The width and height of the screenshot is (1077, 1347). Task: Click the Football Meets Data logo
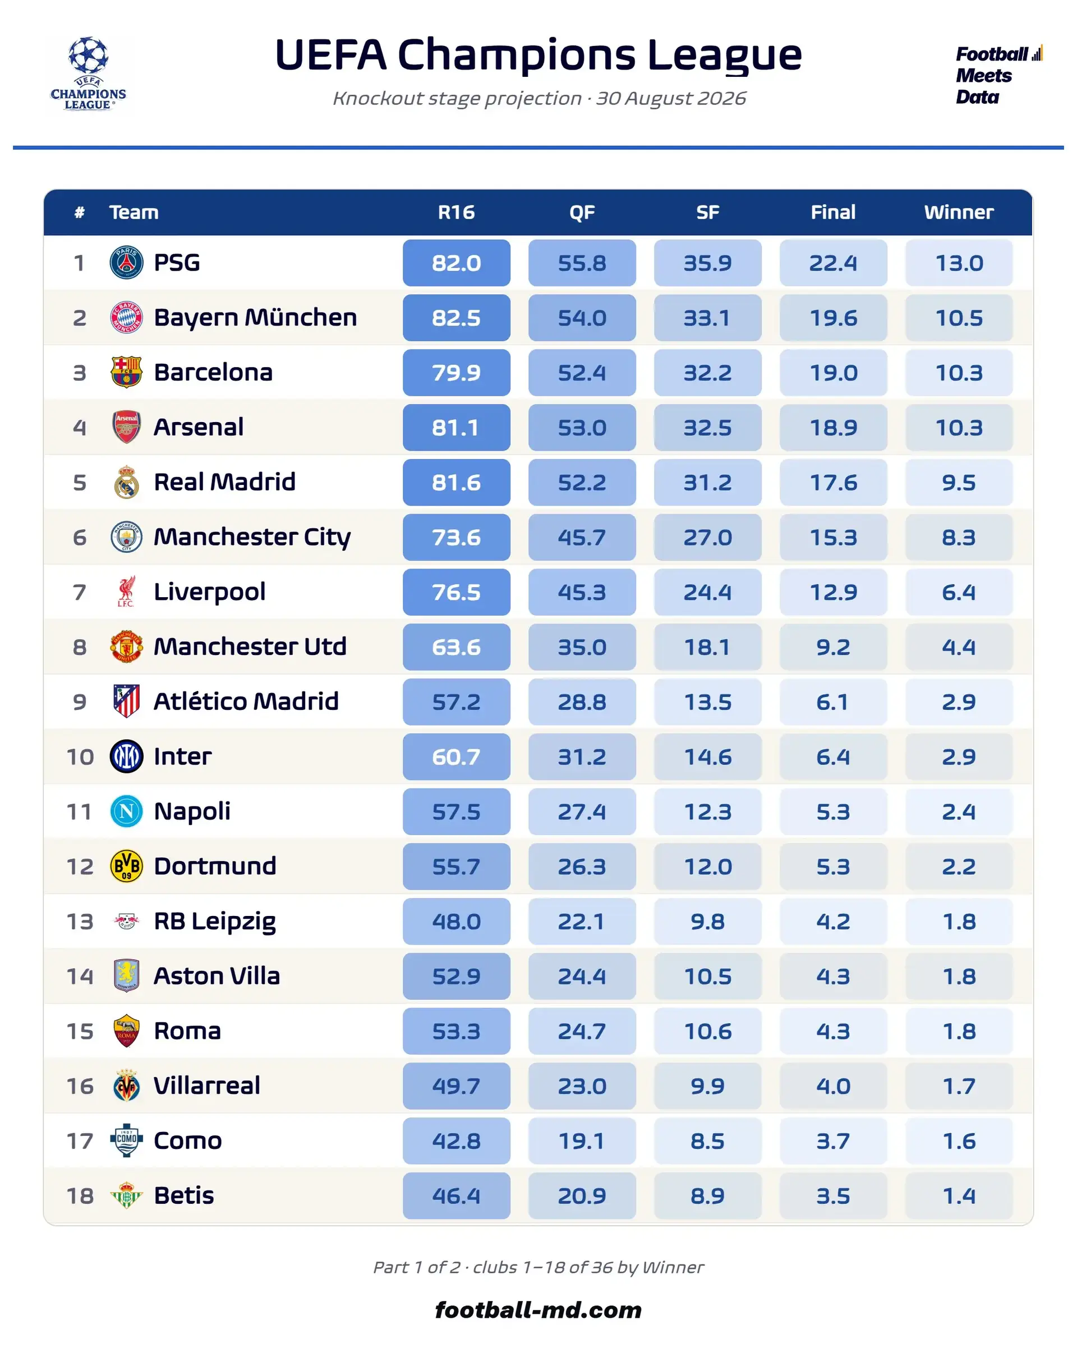(998, 75)
